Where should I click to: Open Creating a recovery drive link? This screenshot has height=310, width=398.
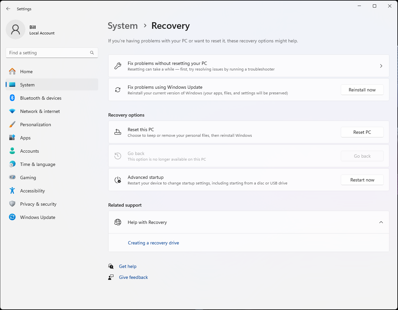point(154,243)
